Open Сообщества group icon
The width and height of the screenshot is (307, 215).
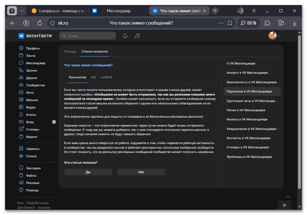[21, 85]
